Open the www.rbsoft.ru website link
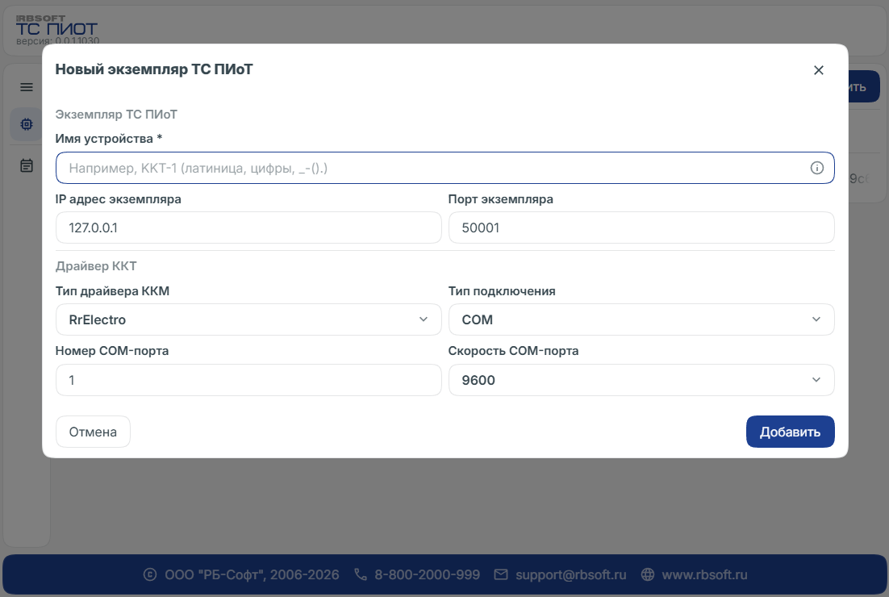889x597 pixels. click(x=705, y=574)
